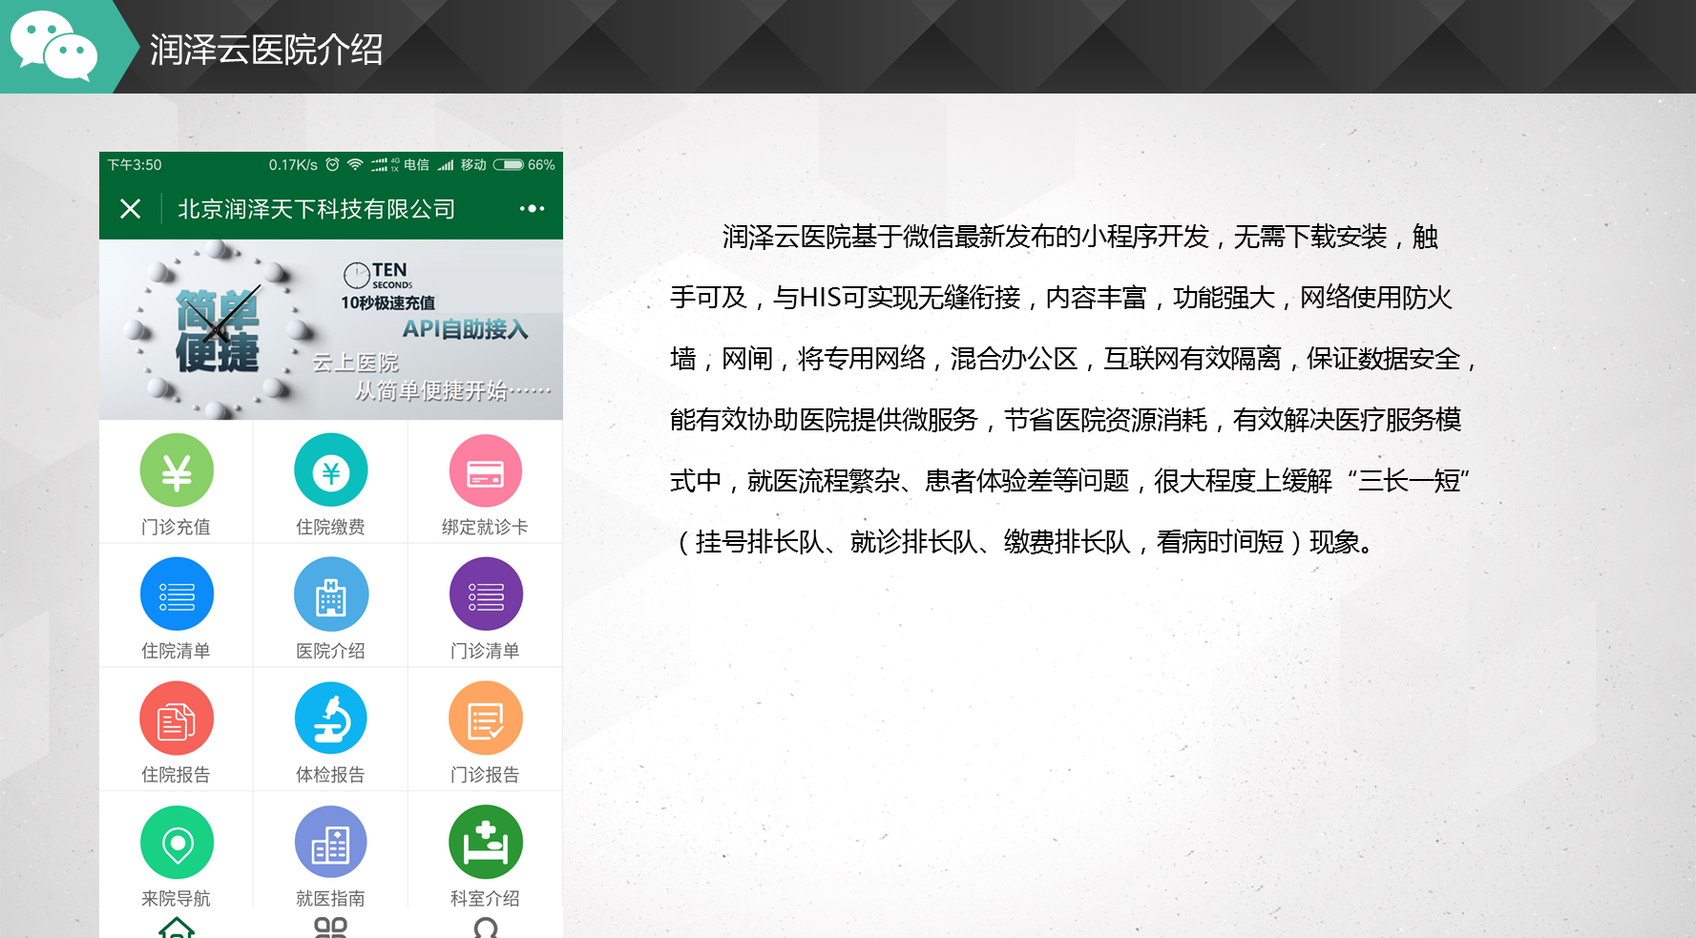Click the 住院清单 label
This screenshot has width=1696, height=938.
[x=177, y=651]
